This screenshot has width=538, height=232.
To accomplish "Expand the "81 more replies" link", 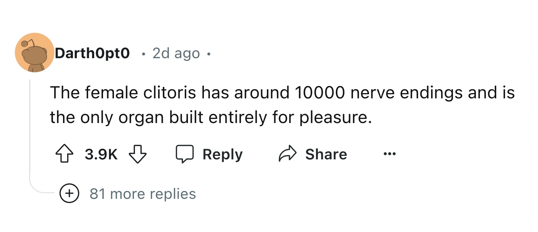I will tap(143, 194).
